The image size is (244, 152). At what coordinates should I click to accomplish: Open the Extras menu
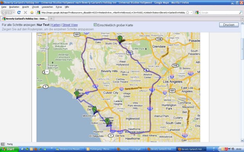coord(59,7)
